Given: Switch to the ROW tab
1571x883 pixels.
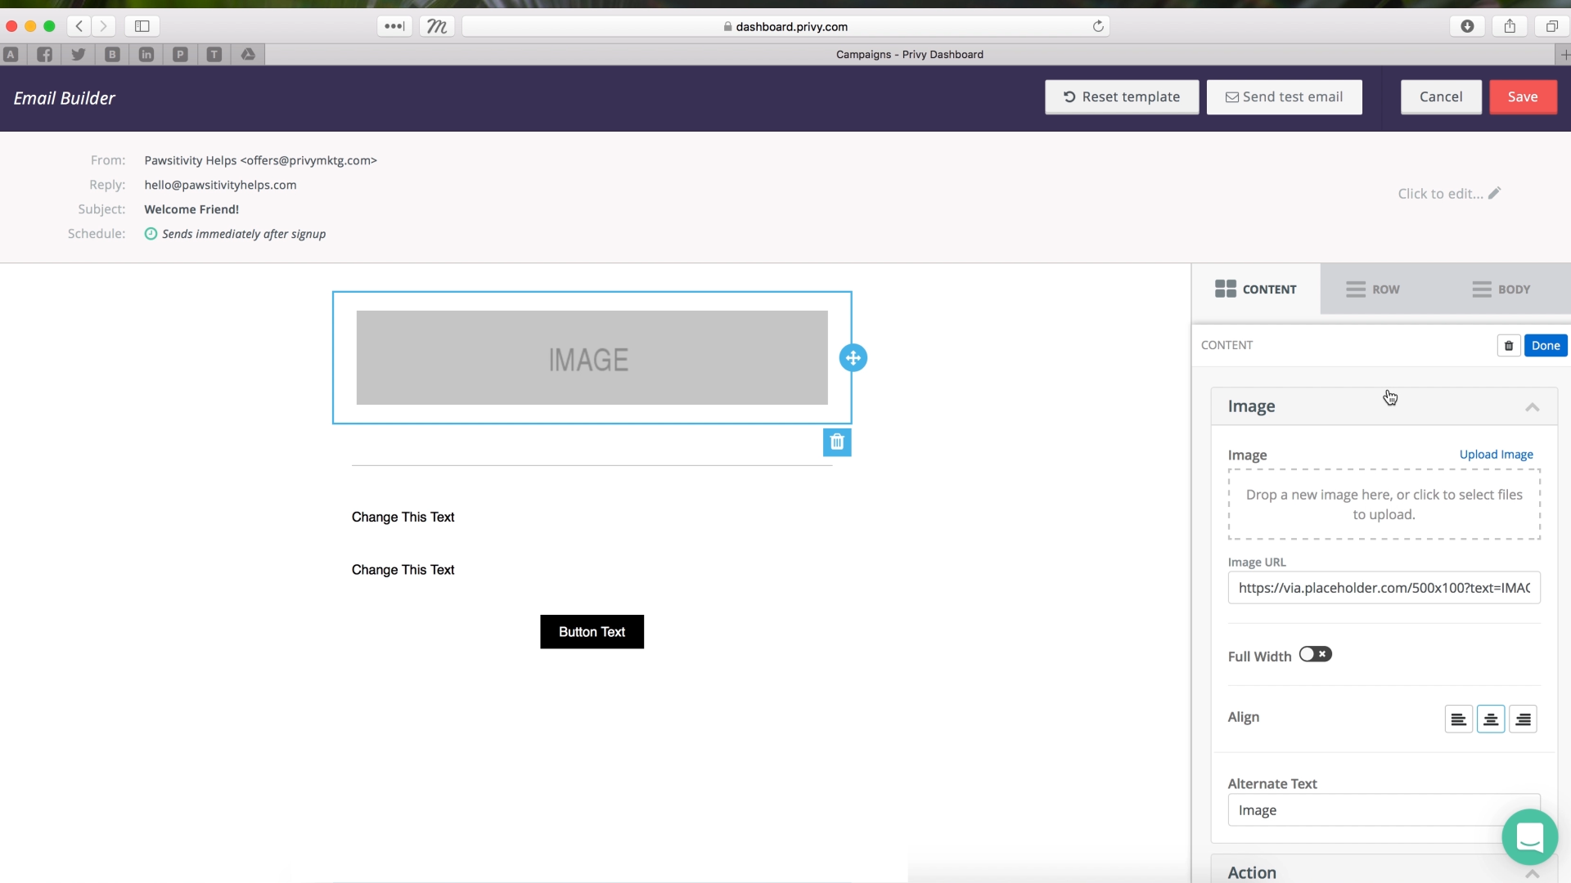Looking at the screenshot, I should (1373, 289).
